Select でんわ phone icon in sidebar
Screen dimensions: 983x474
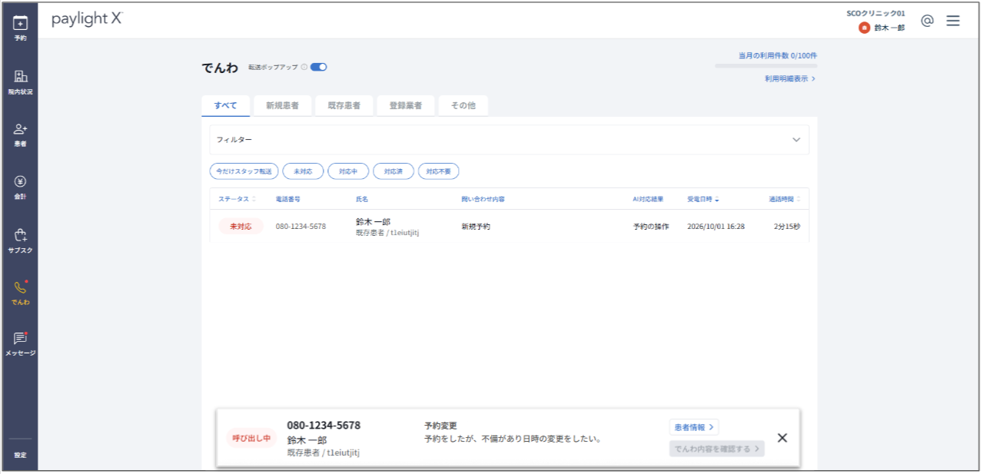coord(20,288)
